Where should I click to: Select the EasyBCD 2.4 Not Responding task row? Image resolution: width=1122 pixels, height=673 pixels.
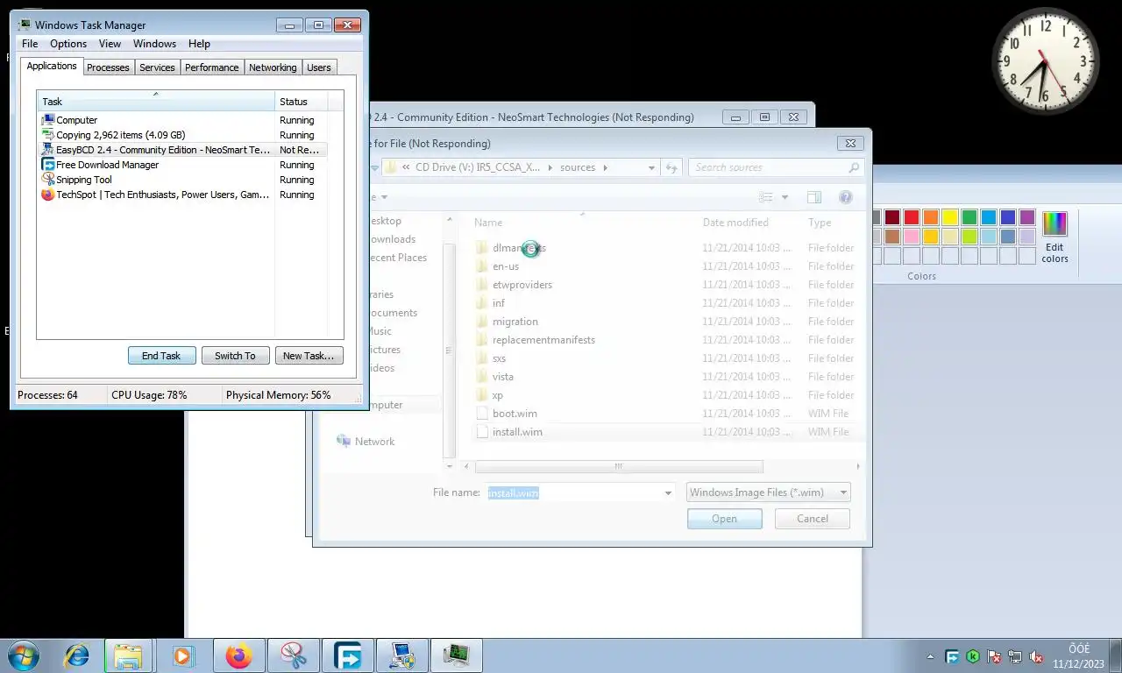[183, 150]
